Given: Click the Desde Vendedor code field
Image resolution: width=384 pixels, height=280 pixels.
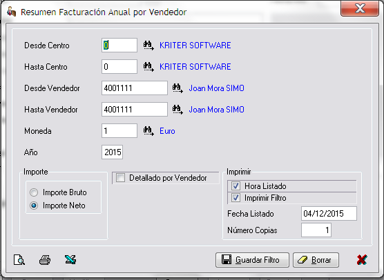Looking at the screenshot, I should (135, 88).
